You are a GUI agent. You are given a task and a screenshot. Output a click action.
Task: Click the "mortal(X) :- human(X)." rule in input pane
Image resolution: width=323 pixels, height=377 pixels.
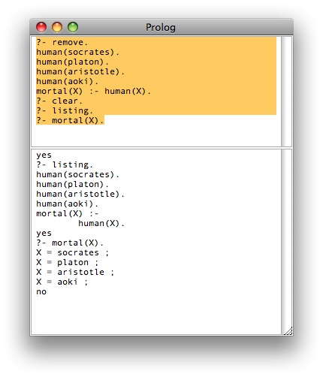tap(93, 91)
